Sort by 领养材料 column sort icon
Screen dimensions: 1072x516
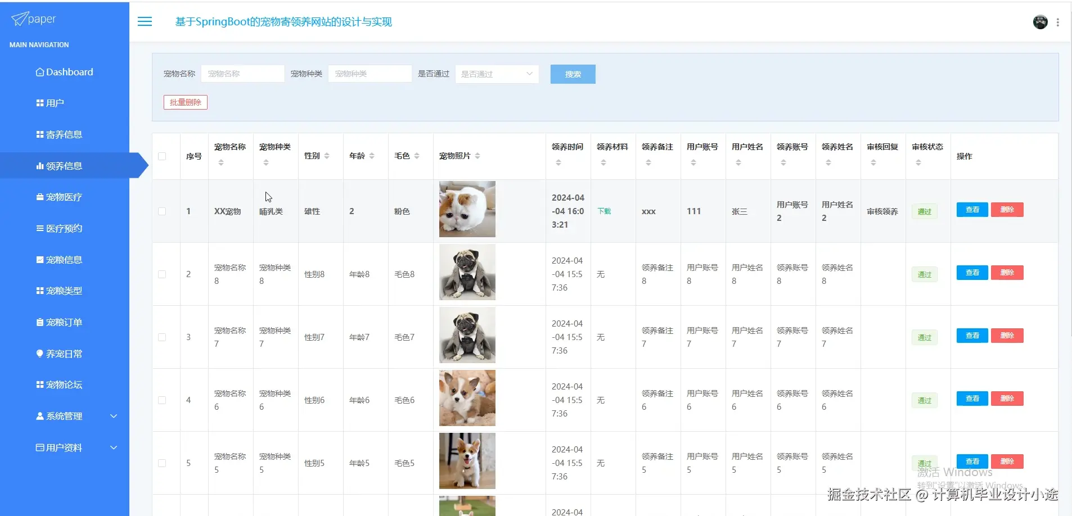tap(603, 162)
